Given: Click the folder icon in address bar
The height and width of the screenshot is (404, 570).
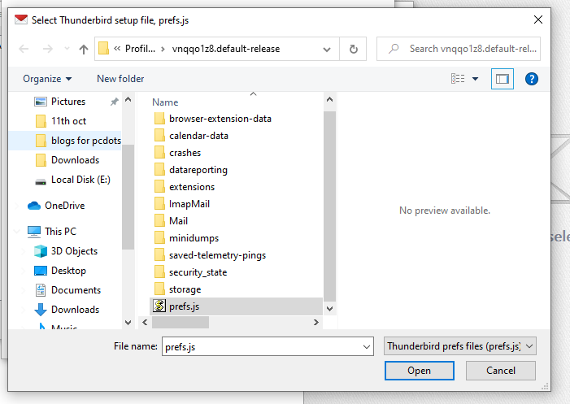Looking at the screenshot, I should point(103,48).
